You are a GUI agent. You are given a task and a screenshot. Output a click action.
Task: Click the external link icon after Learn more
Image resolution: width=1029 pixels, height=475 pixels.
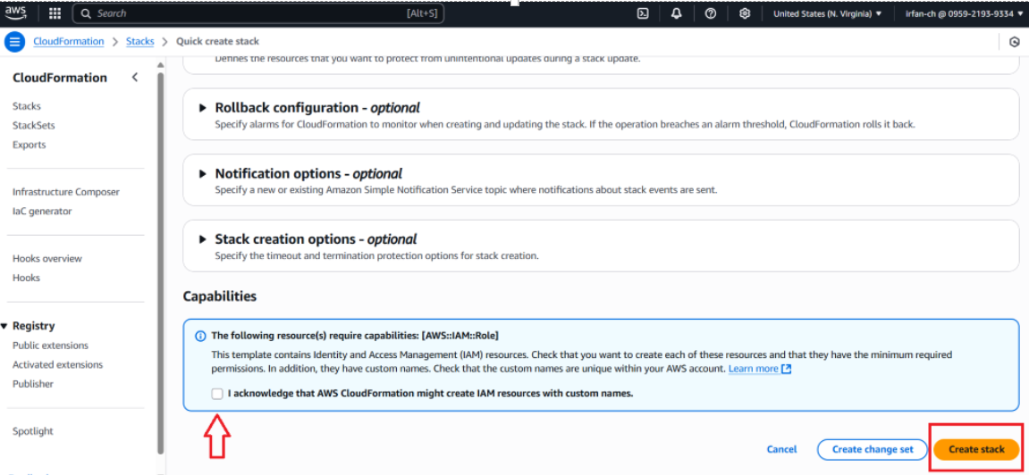[786, 369]
